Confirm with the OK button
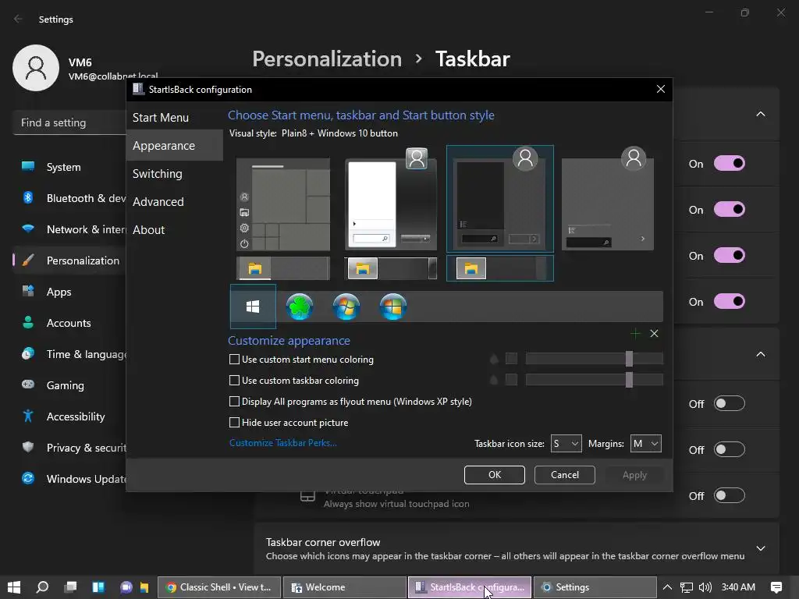The height and width of the screenshot is (599, 799). click(494, 475)
